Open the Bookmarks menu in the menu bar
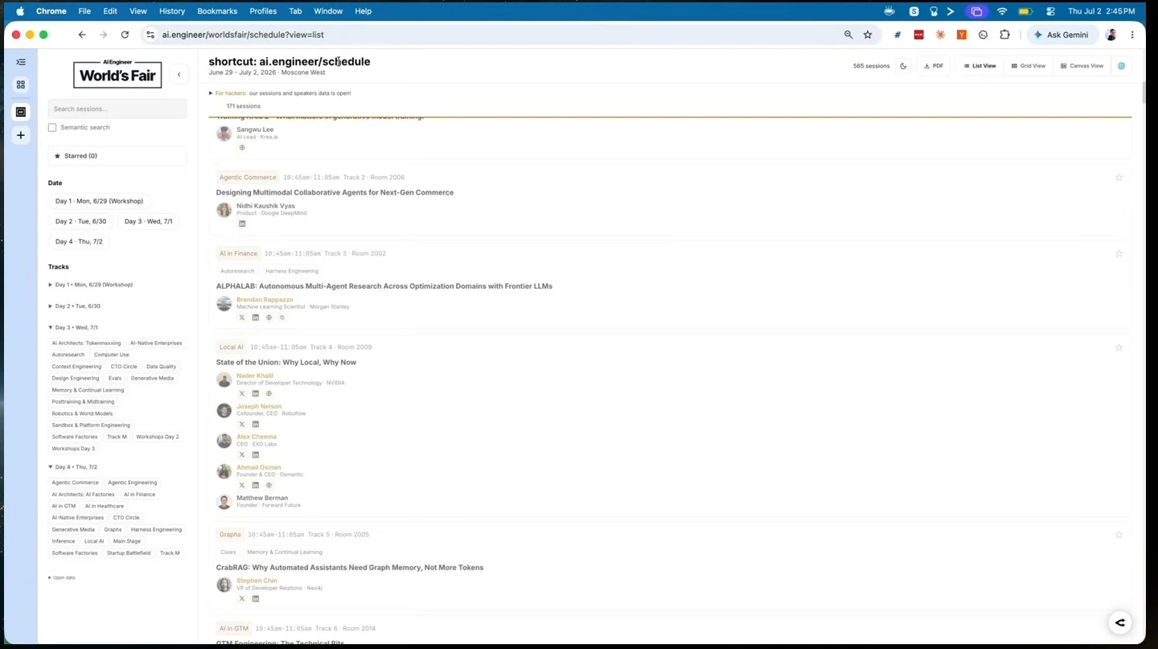 pyautogui.click(x=217, y=11)
